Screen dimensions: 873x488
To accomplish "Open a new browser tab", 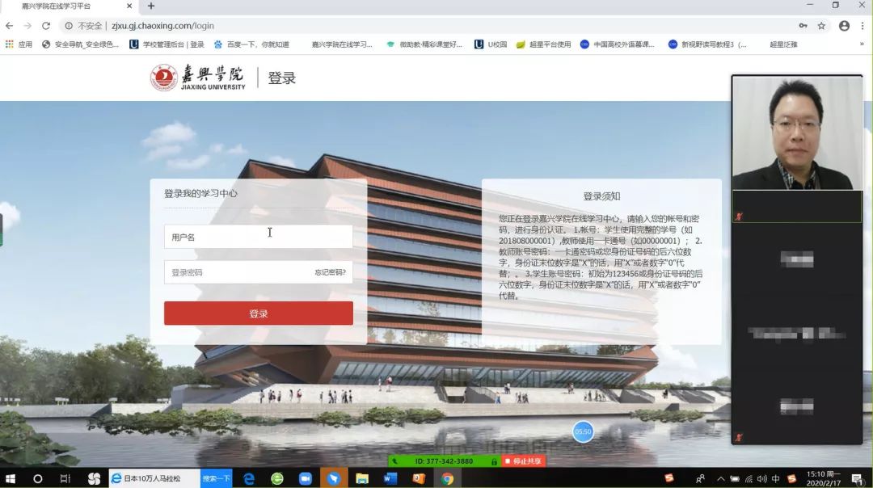I will (151, 6).
